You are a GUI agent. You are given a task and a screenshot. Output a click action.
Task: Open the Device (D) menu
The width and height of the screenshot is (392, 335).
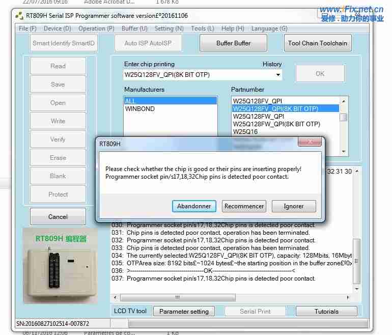point(57,29)
